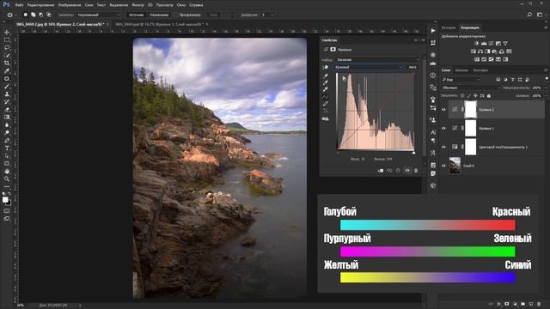Select the Eraser tool
This screenshot has height=309, width=550.
point(7,109)
